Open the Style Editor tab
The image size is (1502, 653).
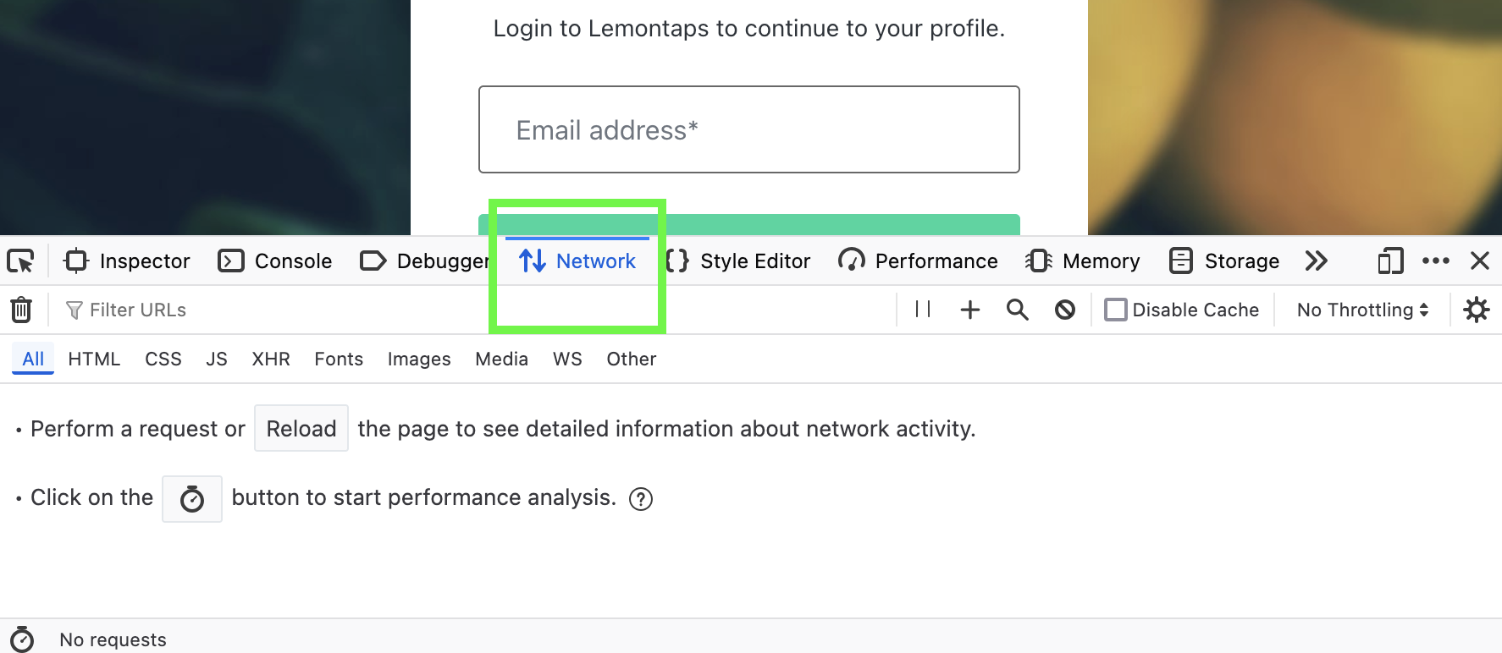pos(738,261)
